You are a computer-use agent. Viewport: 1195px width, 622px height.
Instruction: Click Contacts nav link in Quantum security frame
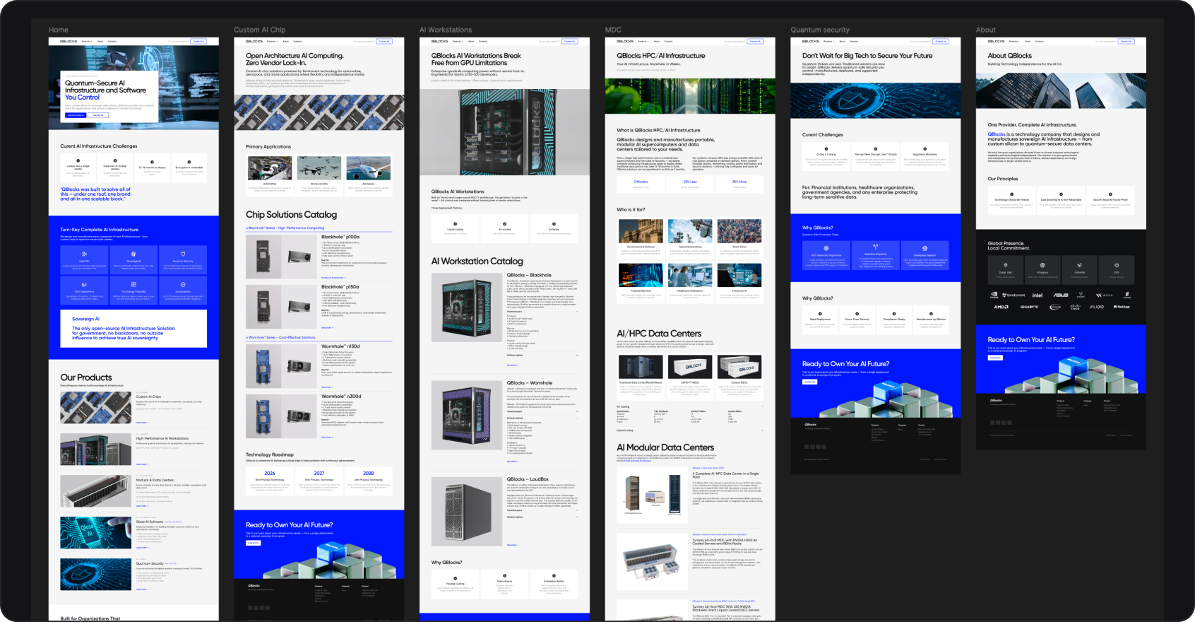pyautogui.click(x=854, y=41)
